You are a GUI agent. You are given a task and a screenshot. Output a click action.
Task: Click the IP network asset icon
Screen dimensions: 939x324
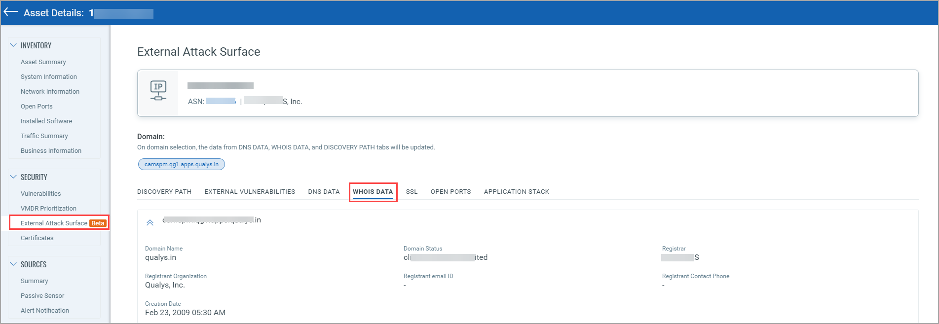pyautogui.click(x=158, y=91)
